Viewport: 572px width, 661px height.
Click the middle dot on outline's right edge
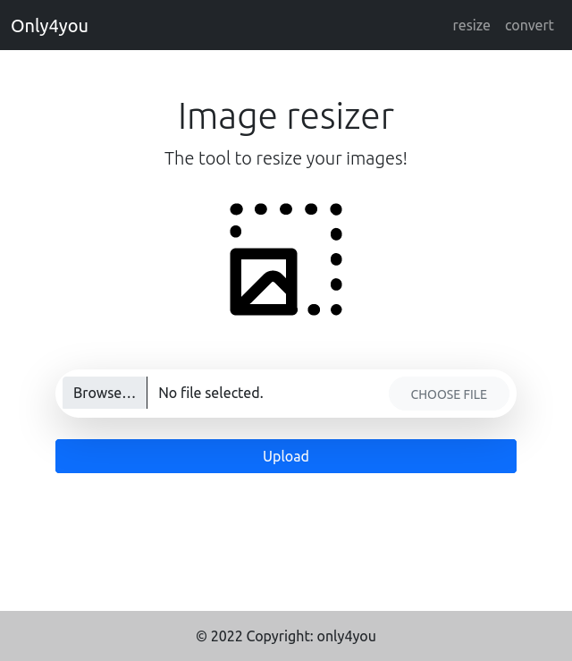(336, 259)
